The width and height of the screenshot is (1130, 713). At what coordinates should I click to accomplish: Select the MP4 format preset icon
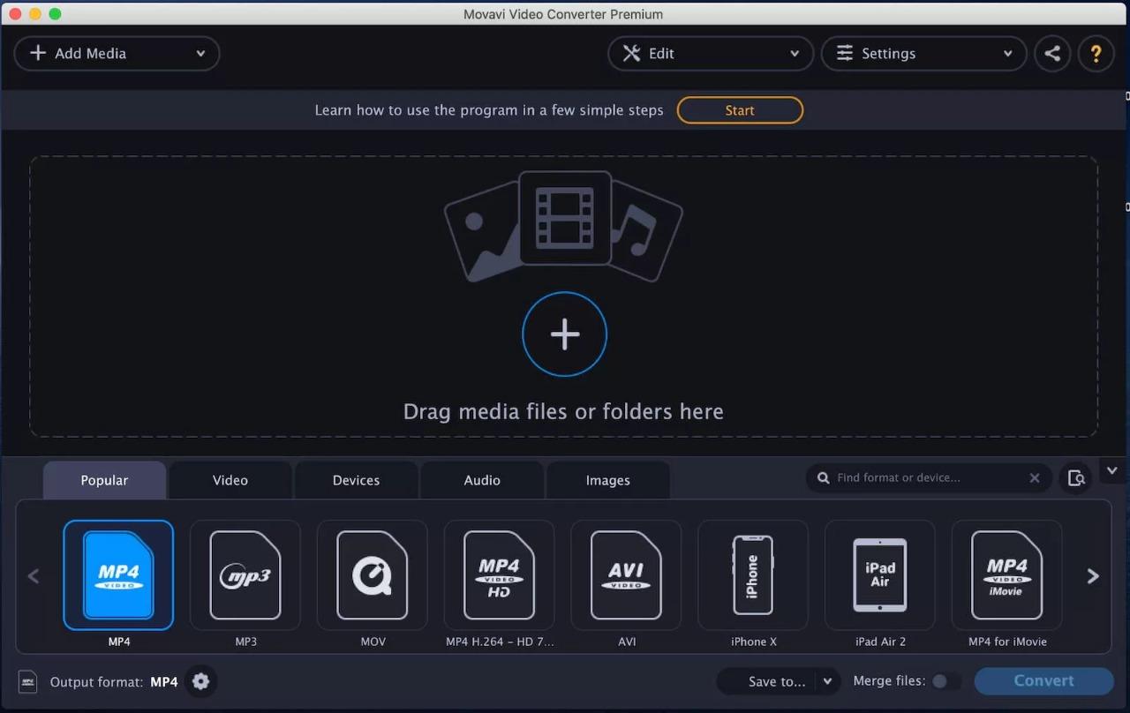[118, 575]
